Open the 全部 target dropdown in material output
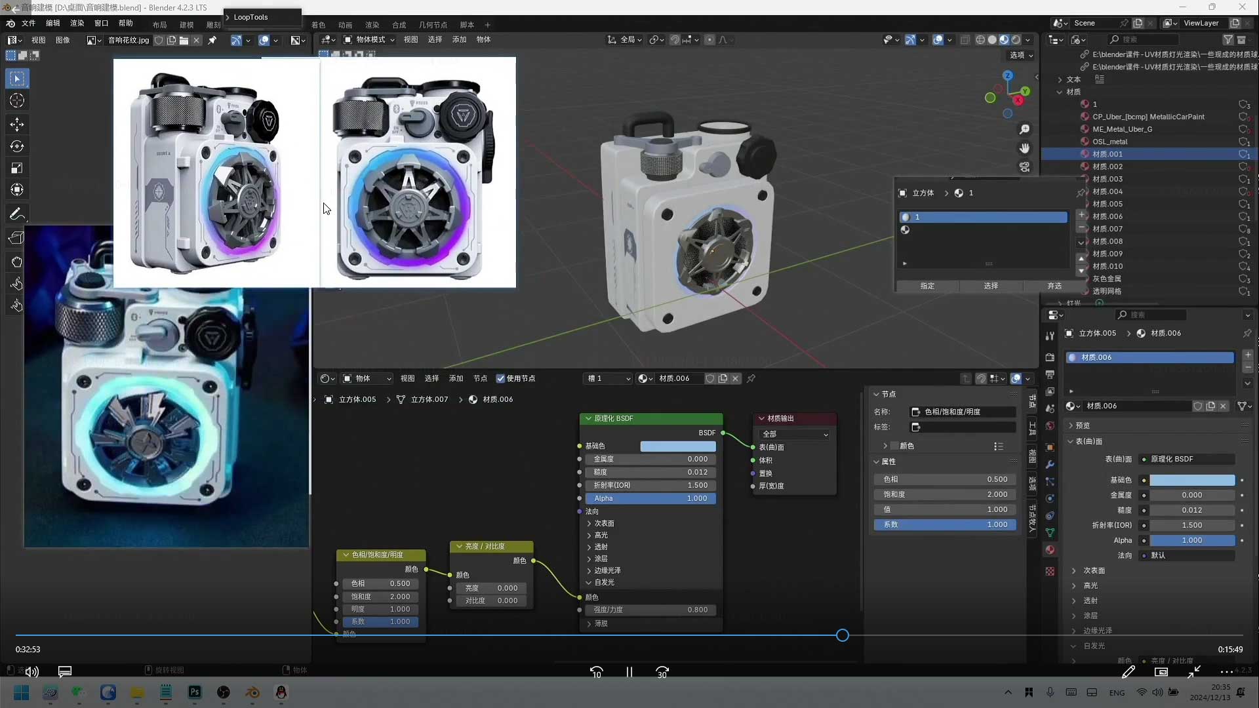The width and height of the screenshot is (1259, 708). 795,434
